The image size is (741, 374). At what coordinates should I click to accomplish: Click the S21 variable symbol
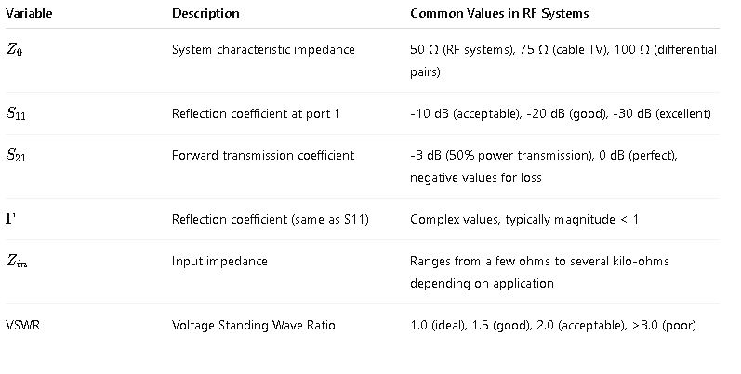18,157
